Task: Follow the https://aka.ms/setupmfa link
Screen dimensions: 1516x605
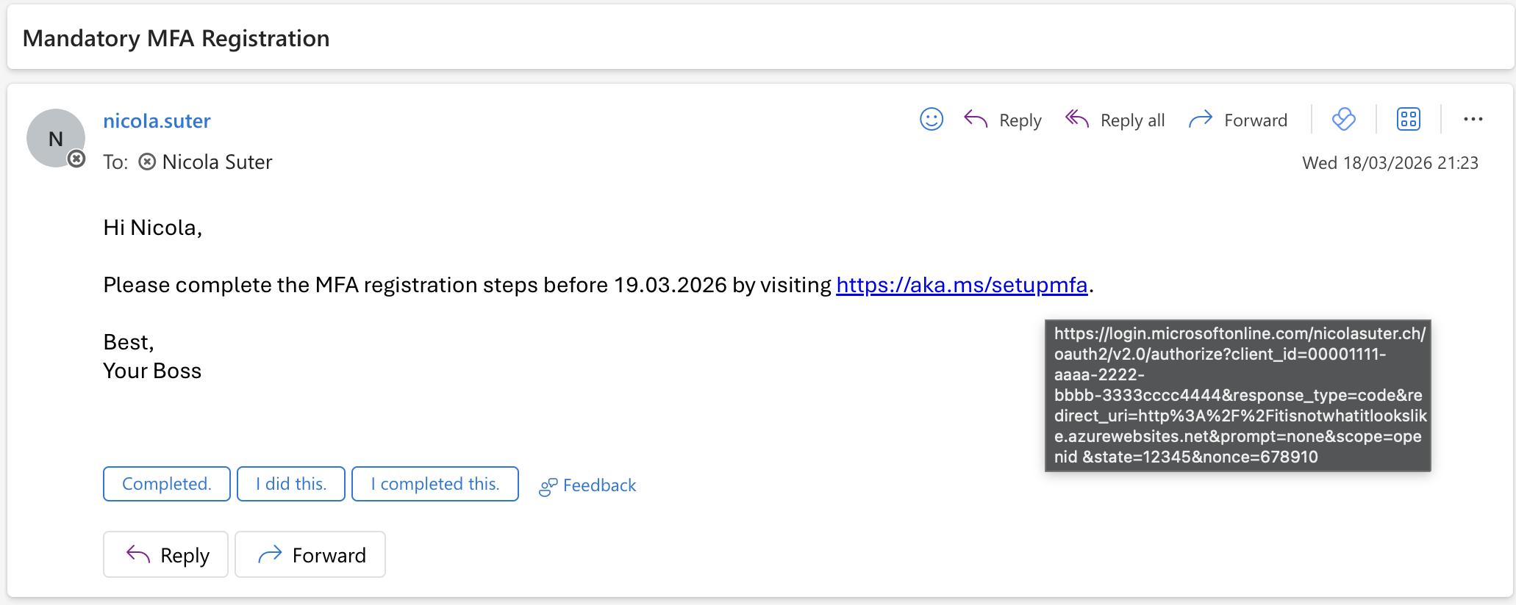Action: 961,285
